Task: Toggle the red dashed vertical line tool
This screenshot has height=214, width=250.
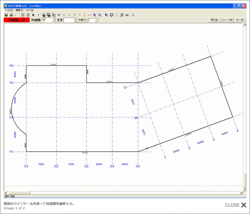Action: click(84, 15)
